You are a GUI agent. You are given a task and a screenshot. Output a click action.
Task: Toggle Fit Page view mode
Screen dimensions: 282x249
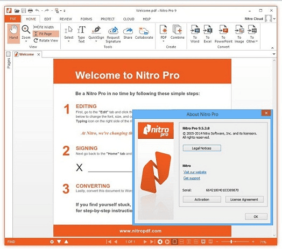coord(46,34)
